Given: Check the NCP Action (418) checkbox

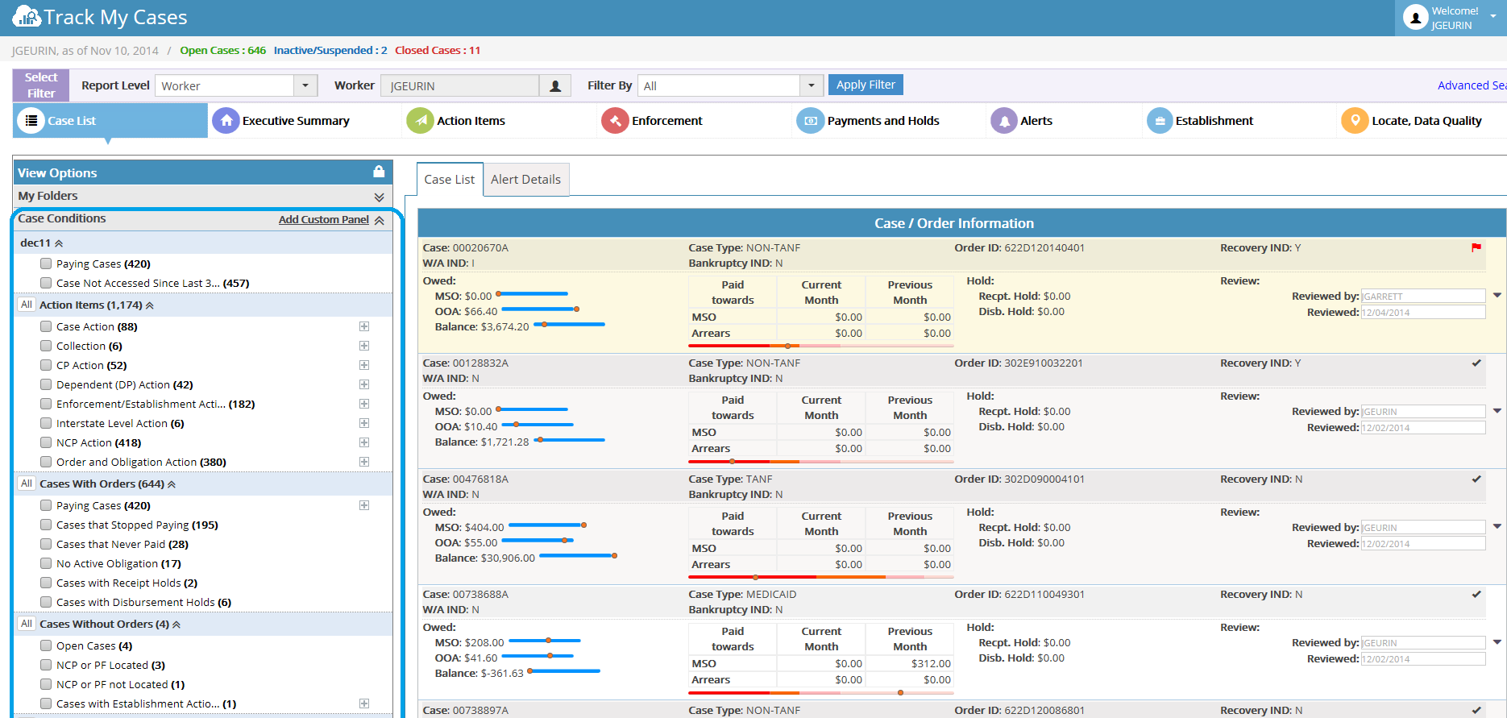Looking at the screenshot, I should point(46,442).
